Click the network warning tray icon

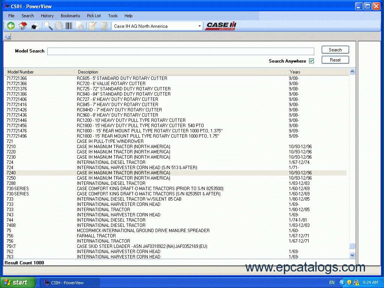point(356,282)
